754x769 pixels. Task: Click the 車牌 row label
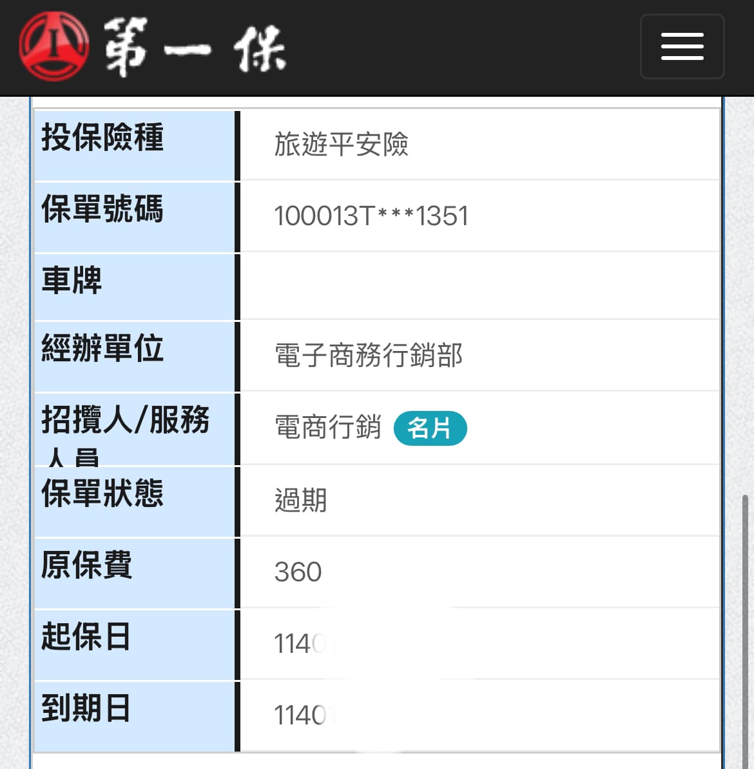(72, 280)
